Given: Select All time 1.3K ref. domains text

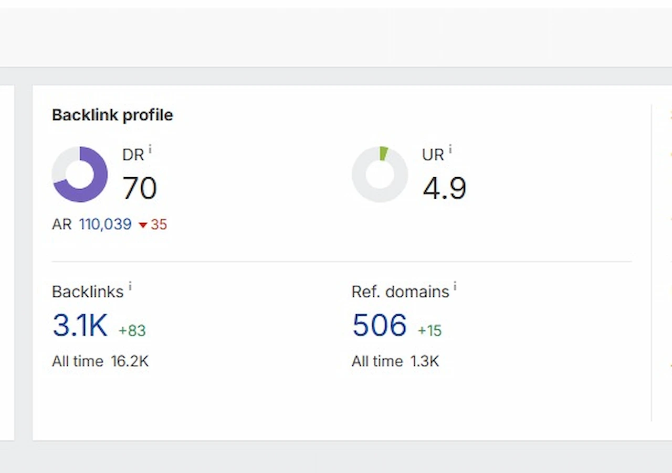Looking at the screenshot, I should (395, 361).
